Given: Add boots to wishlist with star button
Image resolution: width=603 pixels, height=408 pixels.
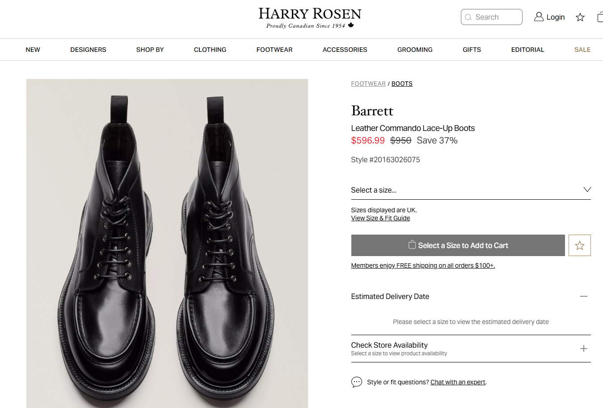Looking at the screenshot, I should point(580,245).
